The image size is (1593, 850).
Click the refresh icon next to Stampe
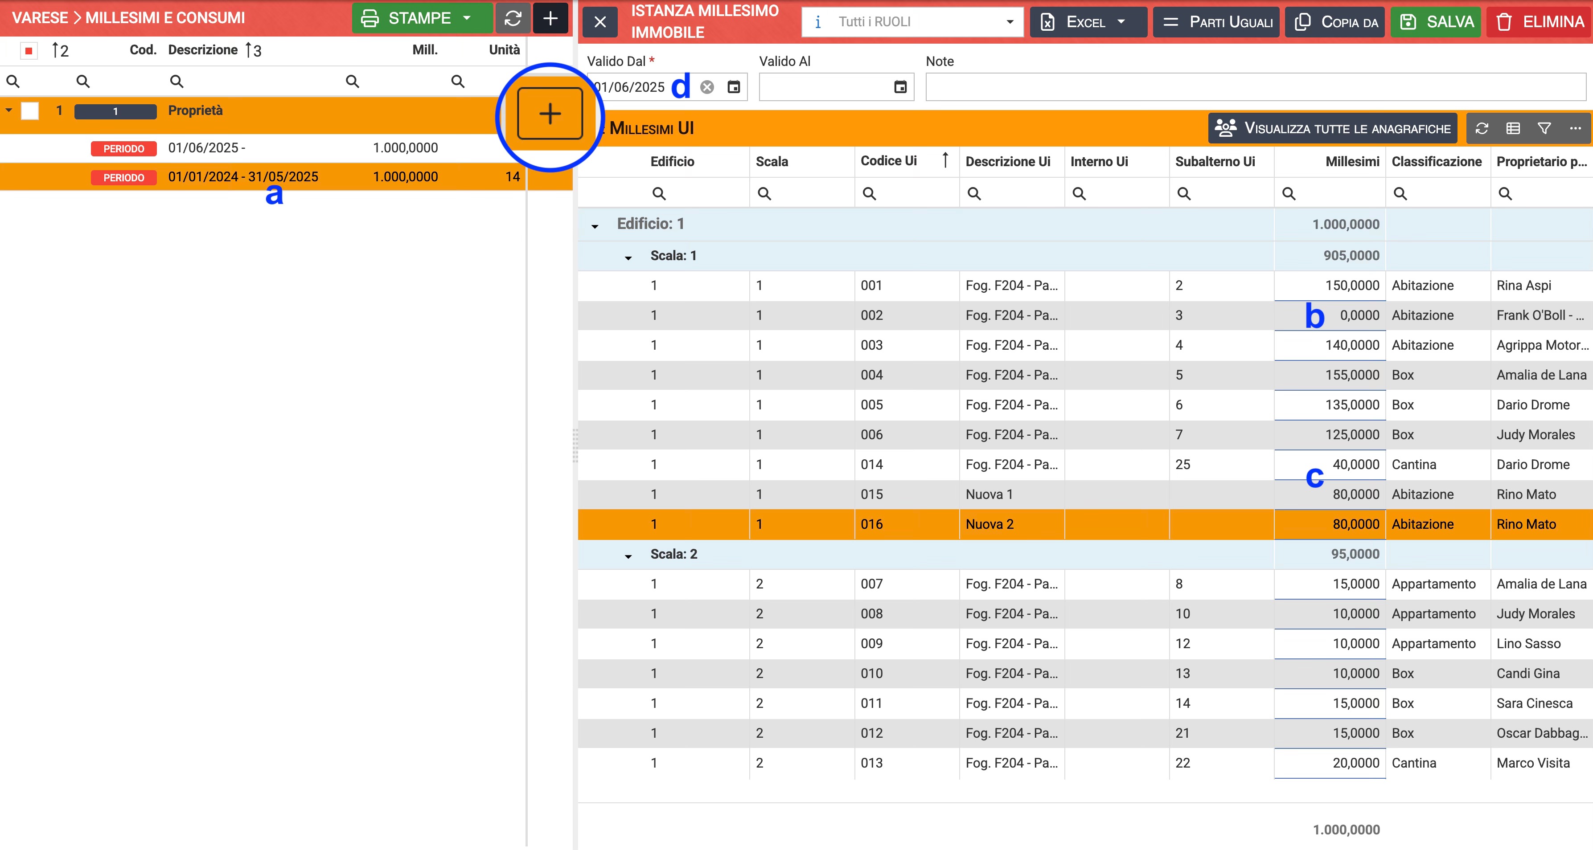pos(513,19)
